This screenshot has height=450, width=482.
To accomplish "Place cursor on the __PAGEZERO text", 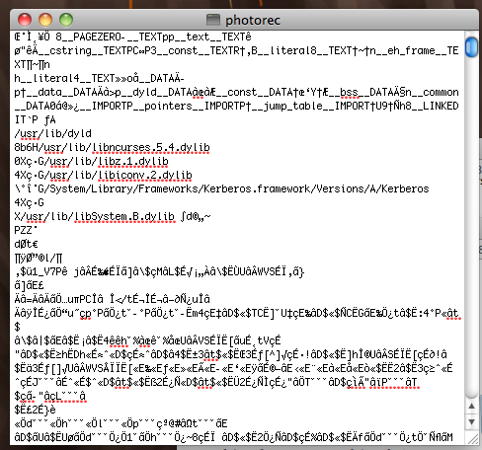I will (x=94, y=37).
